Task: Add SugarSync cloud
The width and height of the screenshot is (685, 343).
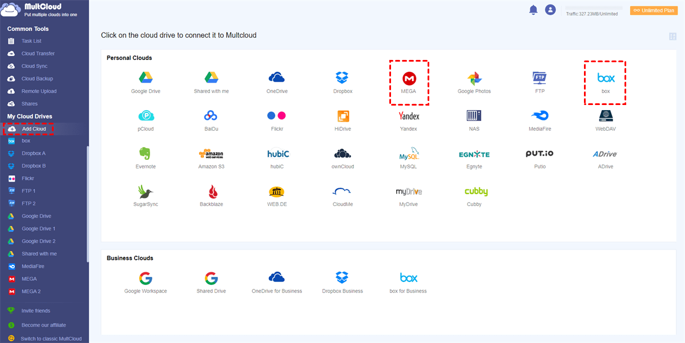Action: pyautogui.click(x=146, y=196)
